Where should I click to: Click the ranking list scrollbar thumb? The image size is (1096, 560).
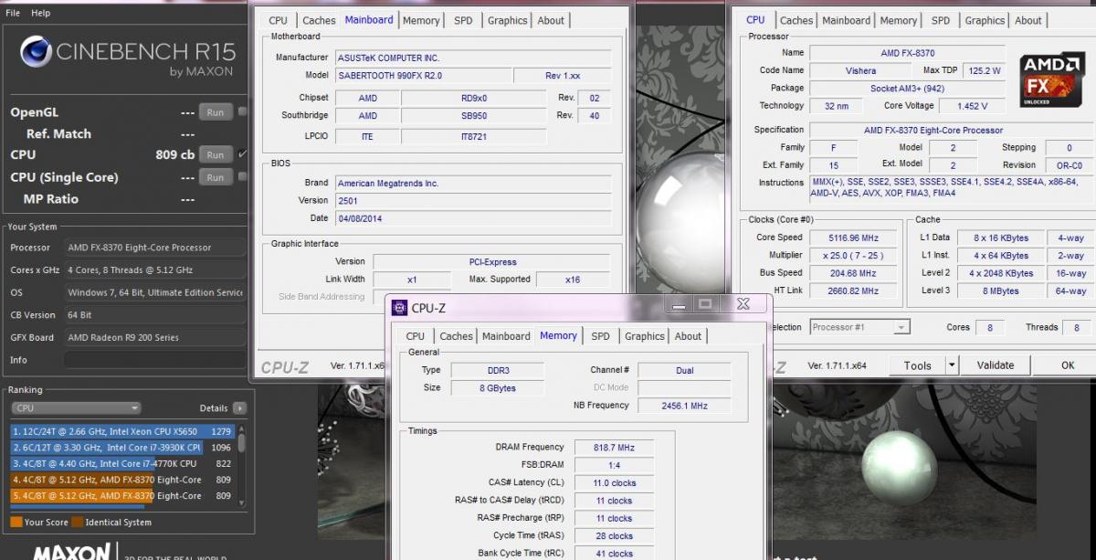point(242,443)
